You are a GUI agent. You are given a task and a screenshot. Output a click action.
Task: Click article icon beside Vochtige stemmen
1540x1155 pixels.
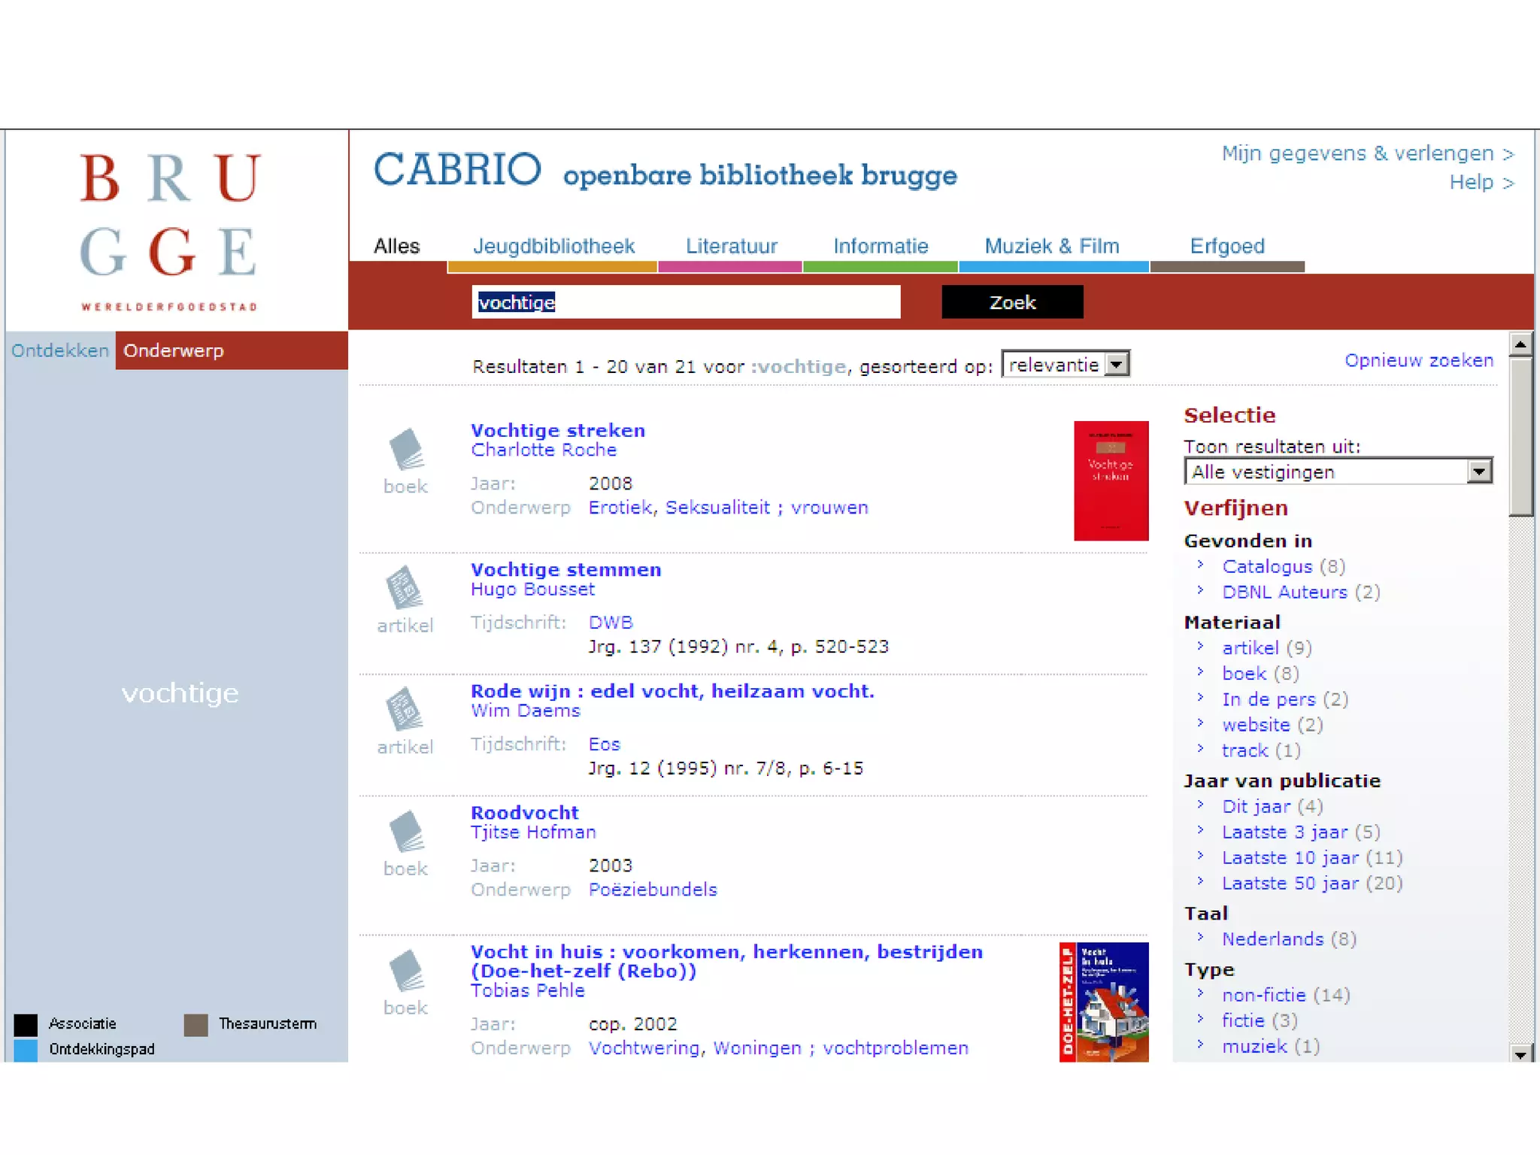coord(405,587)
